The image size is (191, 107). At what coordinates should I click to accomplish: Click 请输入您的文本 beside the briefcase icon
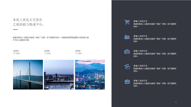(140, 81)
